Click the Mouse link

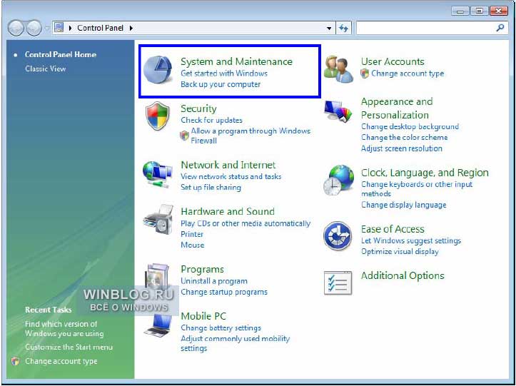[192, 245]
